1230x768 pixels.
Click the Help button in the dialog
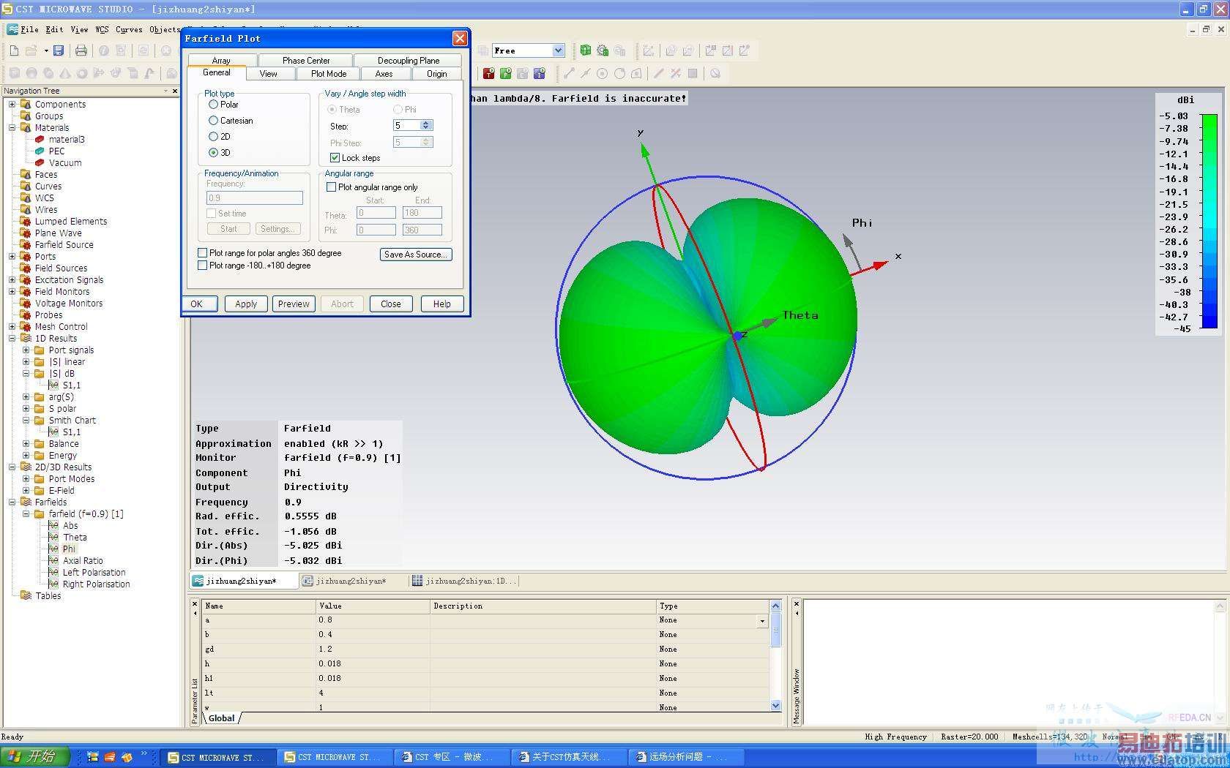(441, 304)
